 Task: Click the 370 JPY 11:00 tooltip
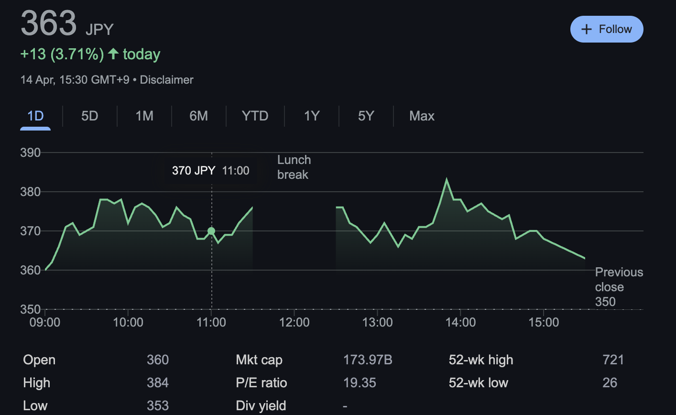pos(211,171)
